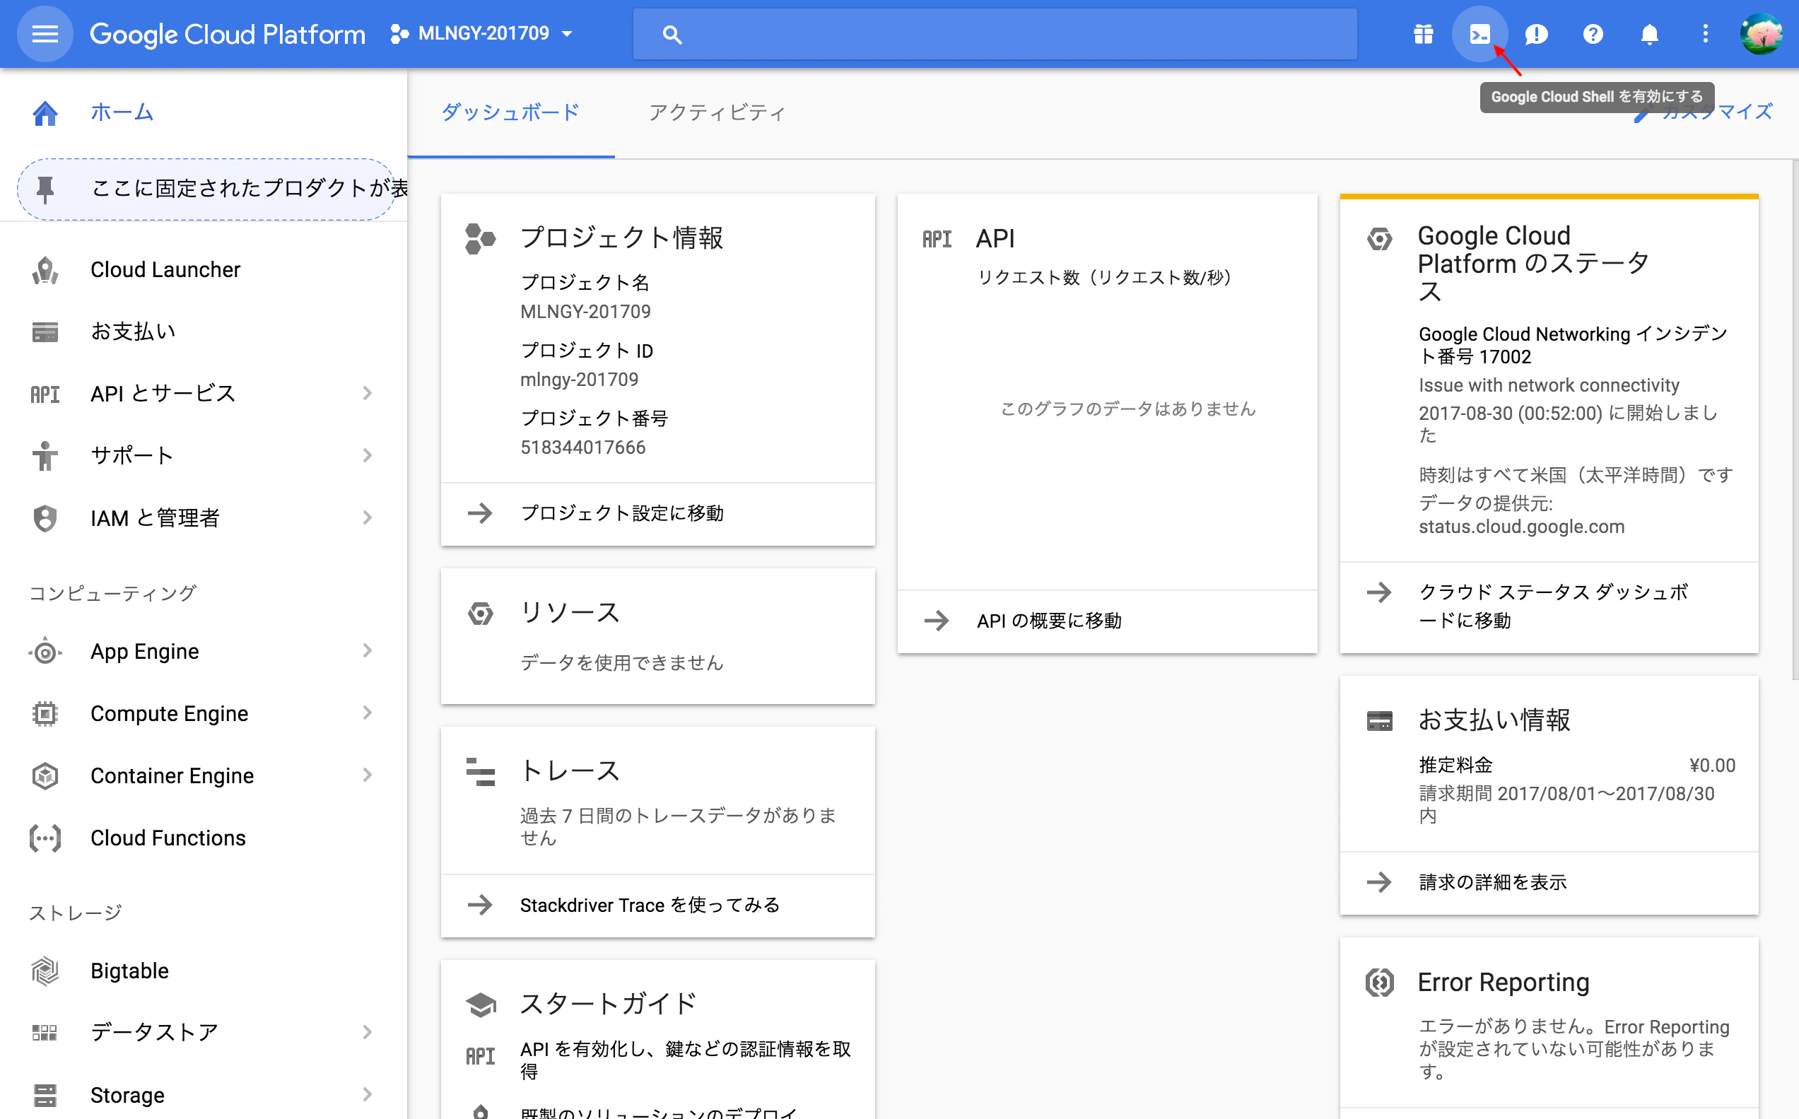This screenshot has height=1119, width=1799.
Task: Click the お支払い credit card sidebar icon
Action: tap(45, 332)
